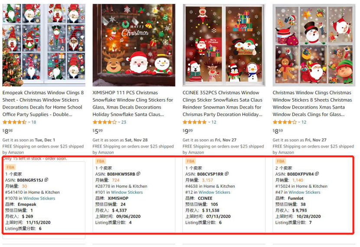Expand rating breakdown arrow for XIMISHOP stars
The width and height of the screenshot is (360, 247).
(119, 122)
